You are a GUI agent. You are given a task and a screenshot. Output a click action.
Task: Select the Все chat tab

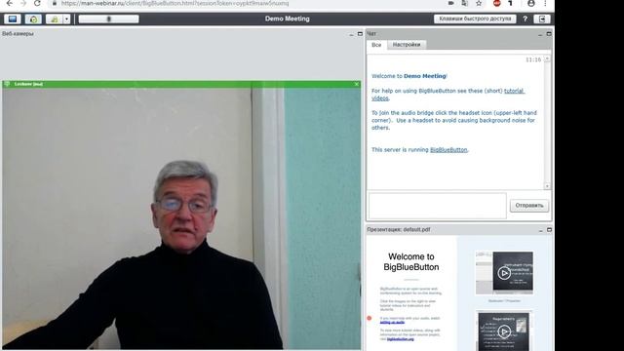point(376,45)
